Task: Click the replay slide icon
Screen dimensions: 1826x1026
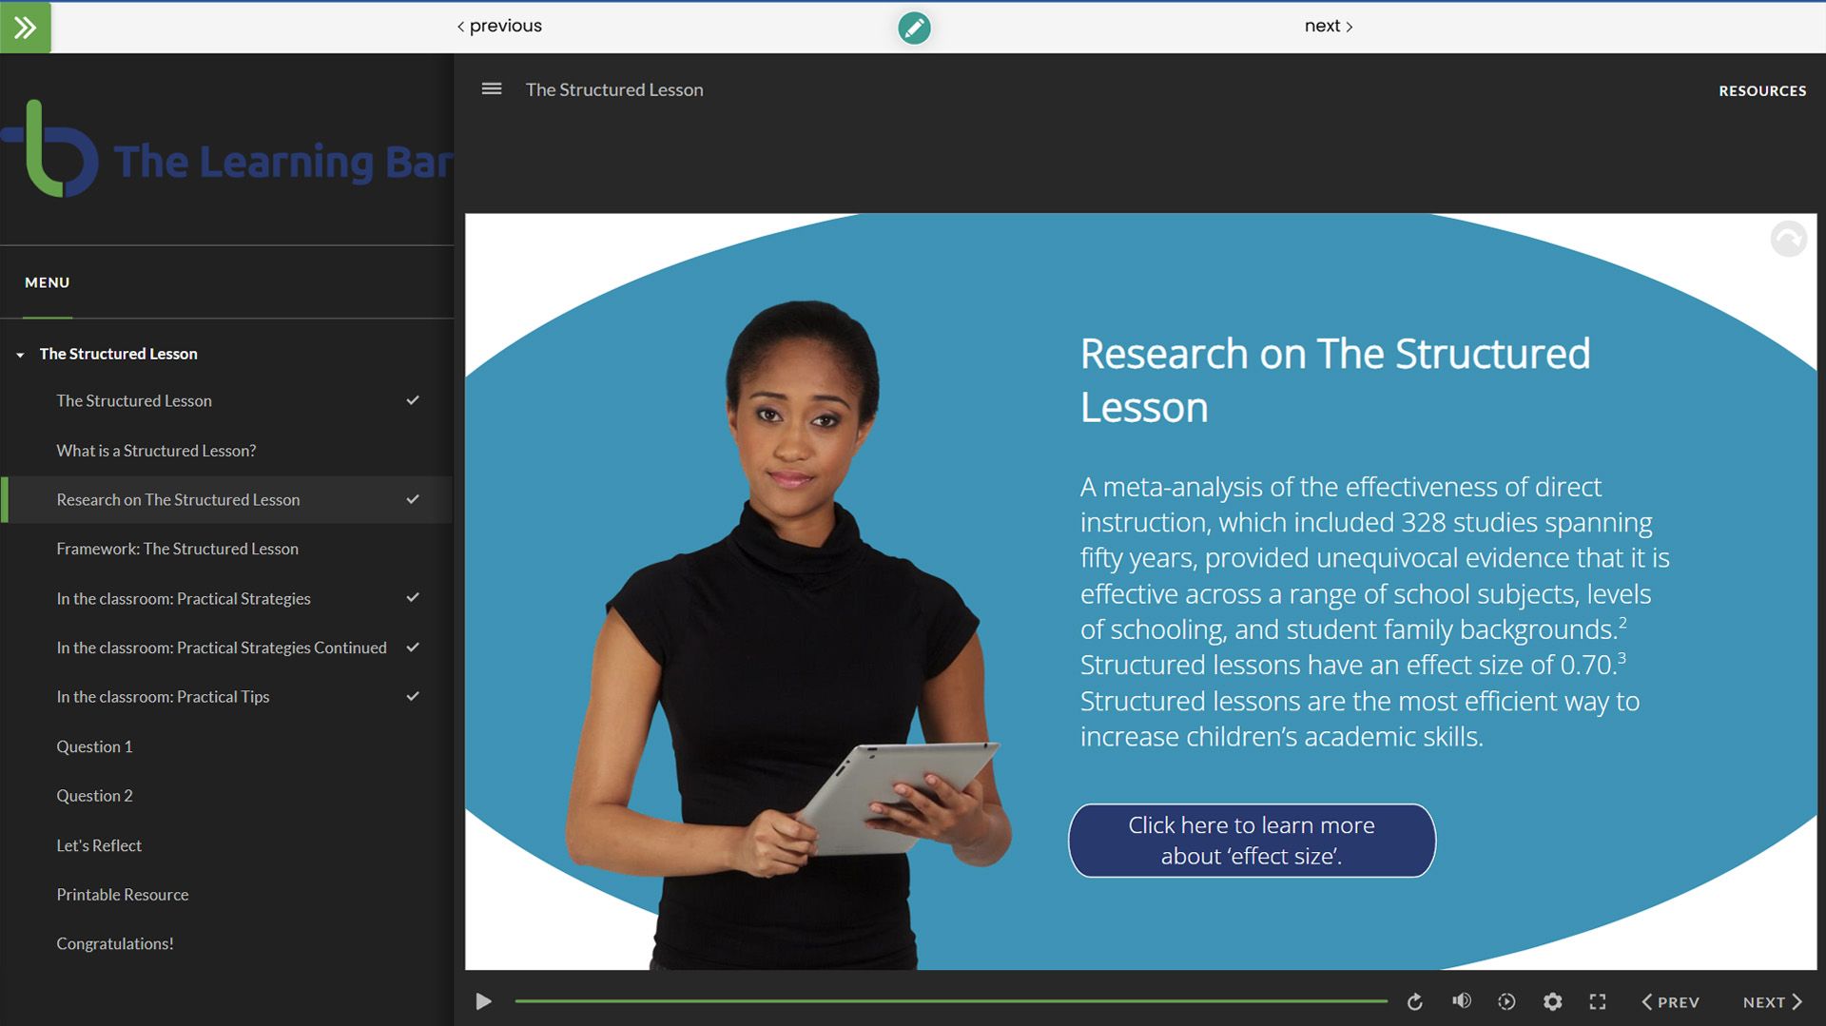Action: coord(1415,1001)
